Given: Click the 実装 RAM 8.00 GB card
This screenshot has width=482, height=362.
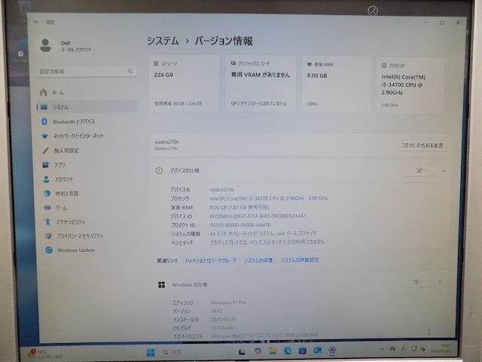Looking at the screenshot, I should tap(336, 84).
